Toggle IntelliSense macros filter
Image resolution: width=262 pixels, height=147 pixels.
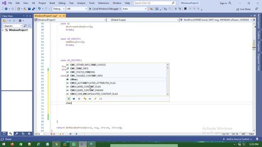[x=90, y=99]
